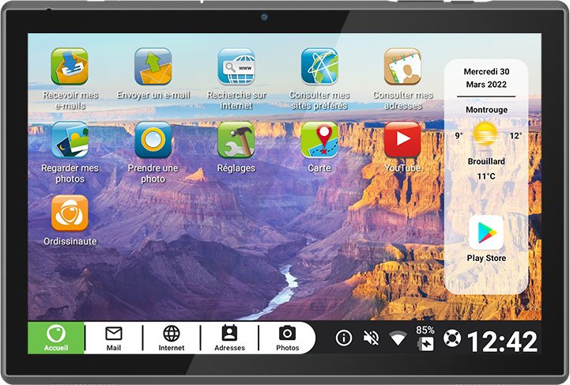Screen dimensions: 570x385
Task: Open the Adresses tab
Action: (229, 338)
